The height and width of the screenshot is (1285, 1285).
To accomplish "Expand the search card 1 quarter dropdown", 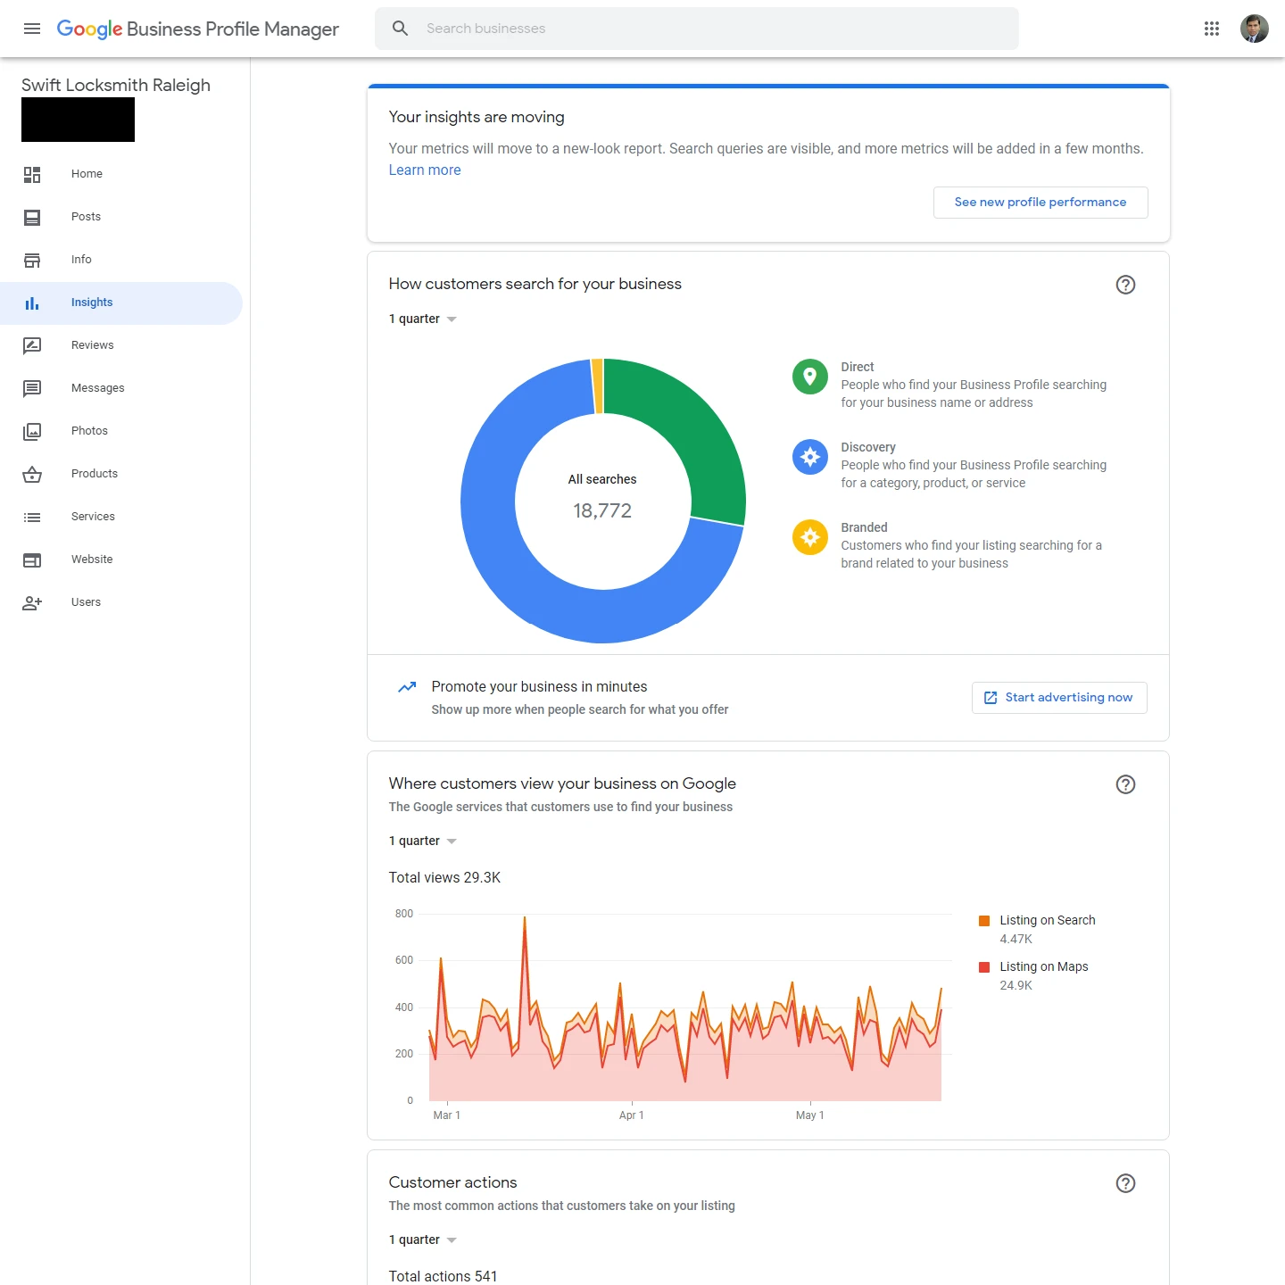I will click(x=423, y=319).
